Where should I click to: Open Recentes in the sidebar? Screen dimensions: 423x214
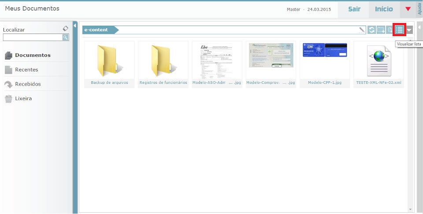click(26, 69)
